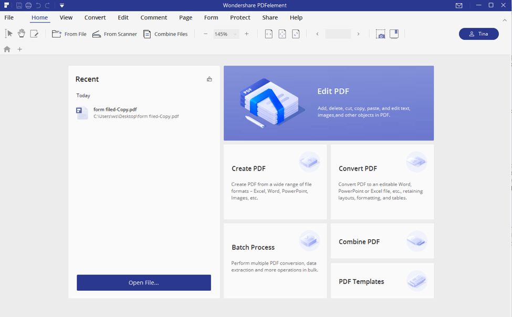Take a snapshot with the camera icon

pos(380,34)
